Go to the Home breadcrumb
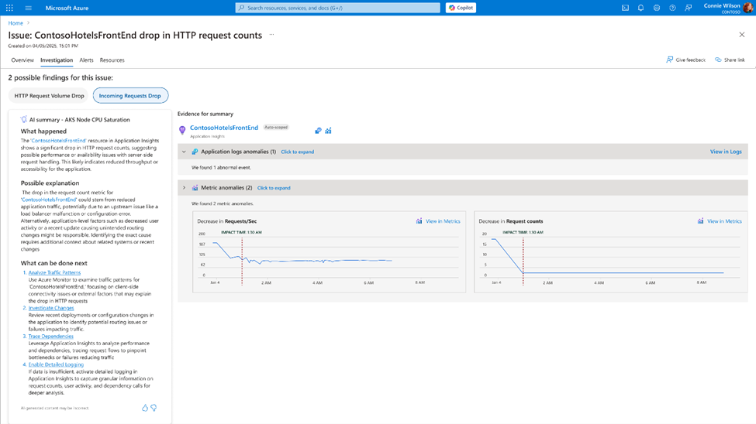 (x=16, y=23)
